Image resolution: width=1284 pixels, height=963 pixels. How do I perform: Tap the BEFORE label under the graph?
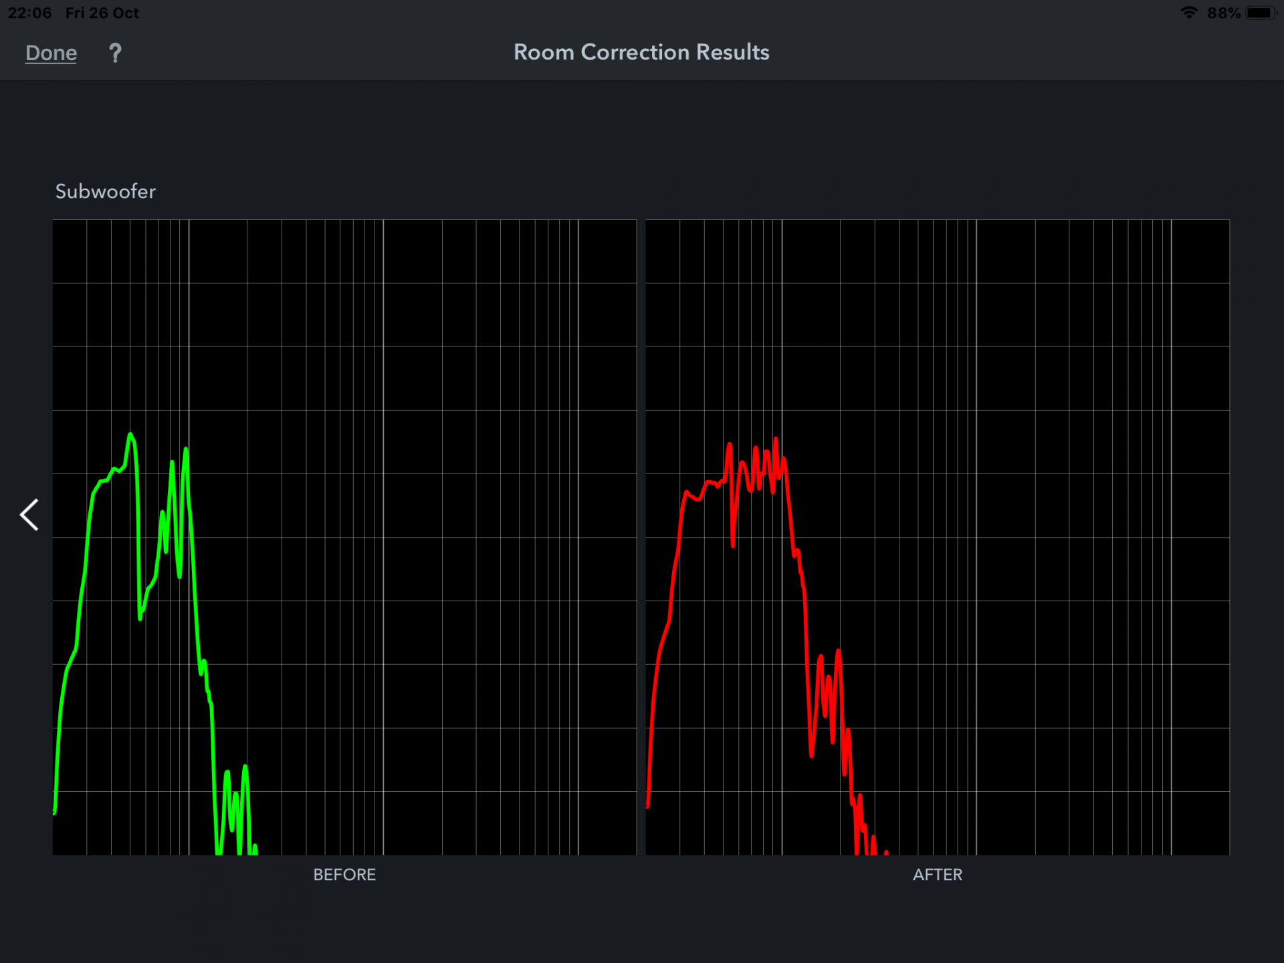[x=344, y=875]
